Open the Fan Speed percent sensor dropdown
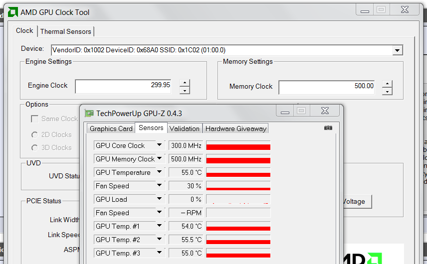The image size is (427, 264). (159, 185)
